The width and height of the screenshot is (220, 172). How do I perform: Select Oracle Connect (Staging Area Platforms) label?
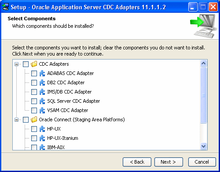point(82,120)
